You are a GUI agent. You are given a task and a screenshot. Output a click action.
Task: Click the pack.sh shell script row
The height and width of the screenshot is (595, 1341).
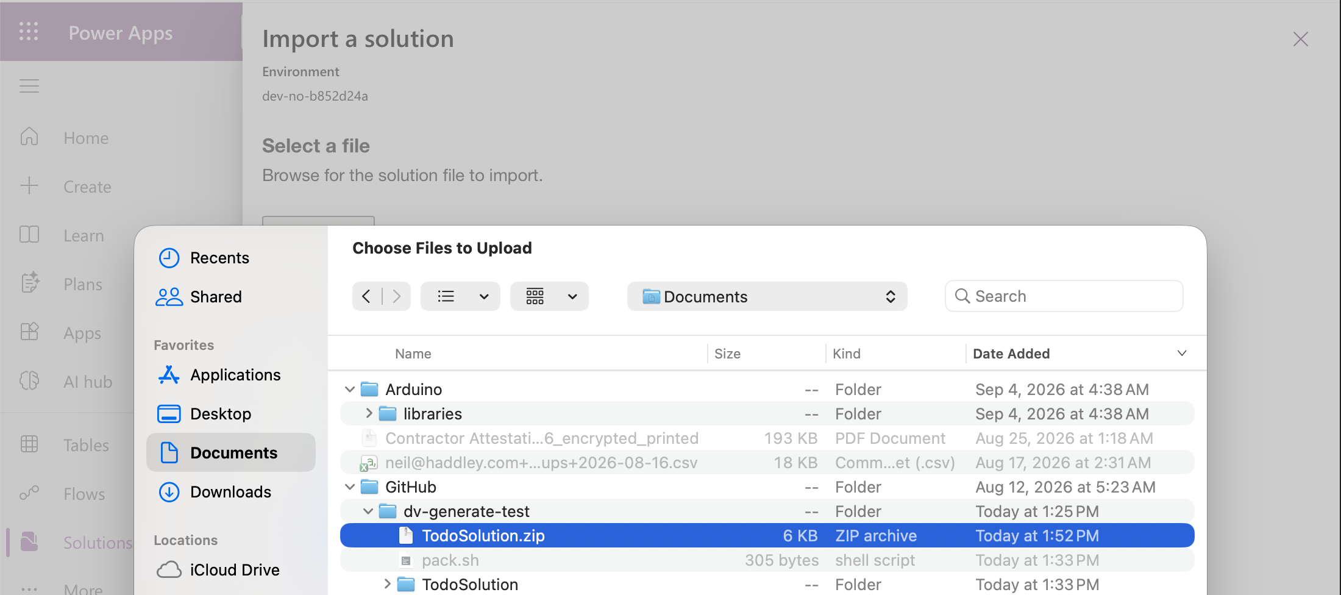[767, 560]
